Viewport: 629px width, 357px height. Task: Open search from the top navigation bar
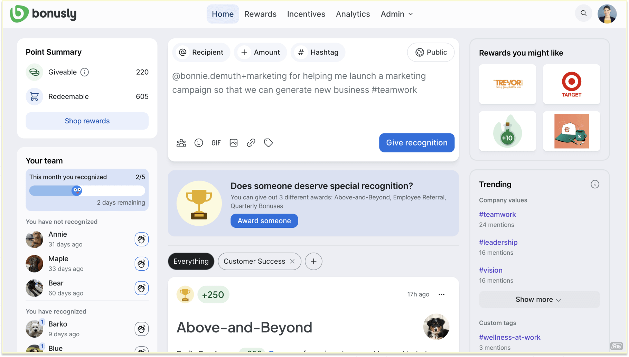[x=583, y=13]
